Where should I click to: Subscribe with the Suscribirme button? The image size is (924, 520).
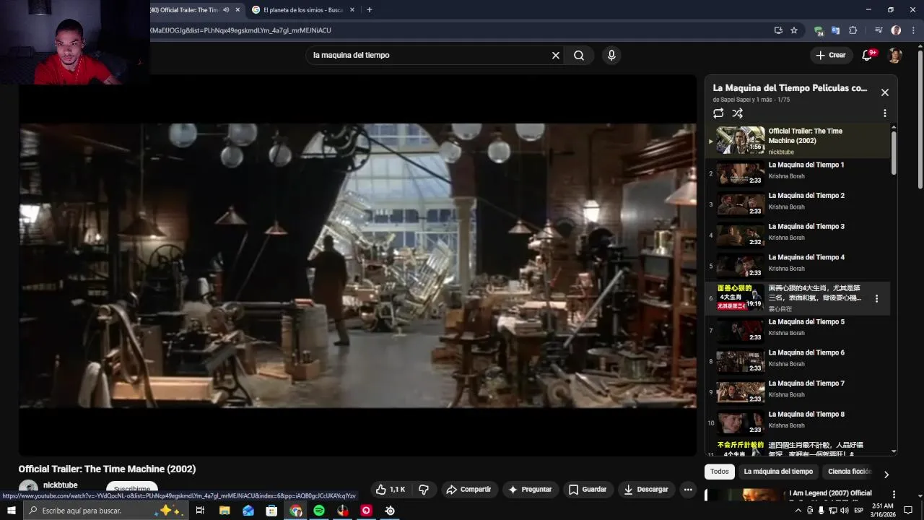click(132, 489)
